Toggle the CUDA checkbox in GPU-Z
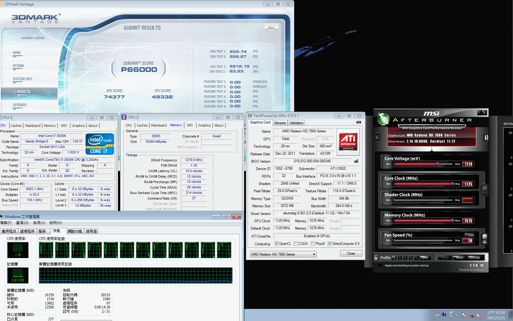Screen dimensions: 513x321 click(x=296, y=244)
